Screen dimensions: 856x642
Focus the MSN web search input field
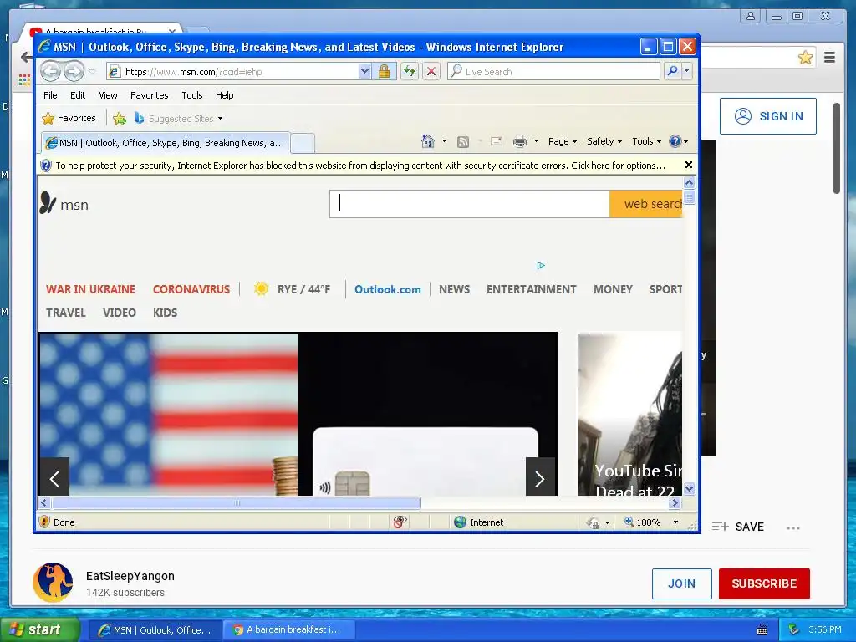point(470,204)
